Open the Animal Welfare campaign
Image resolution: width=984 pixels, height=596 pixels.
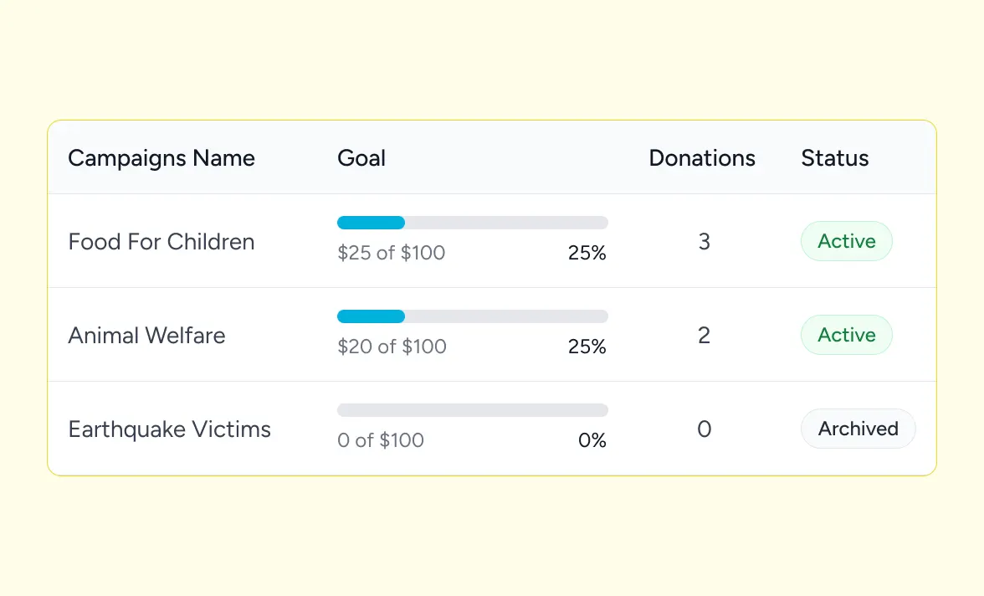[x=147, y=336]
